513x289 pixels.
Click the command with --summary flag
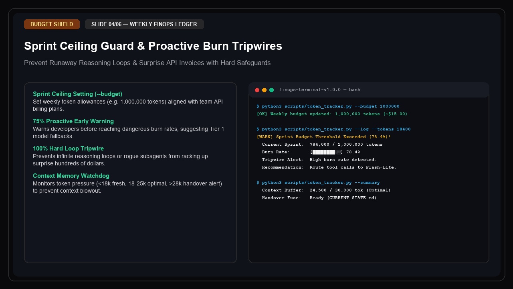click(x=318, y=183)
